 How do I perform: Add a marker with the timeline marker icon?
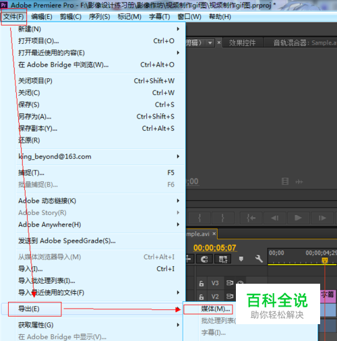[241, 259]
